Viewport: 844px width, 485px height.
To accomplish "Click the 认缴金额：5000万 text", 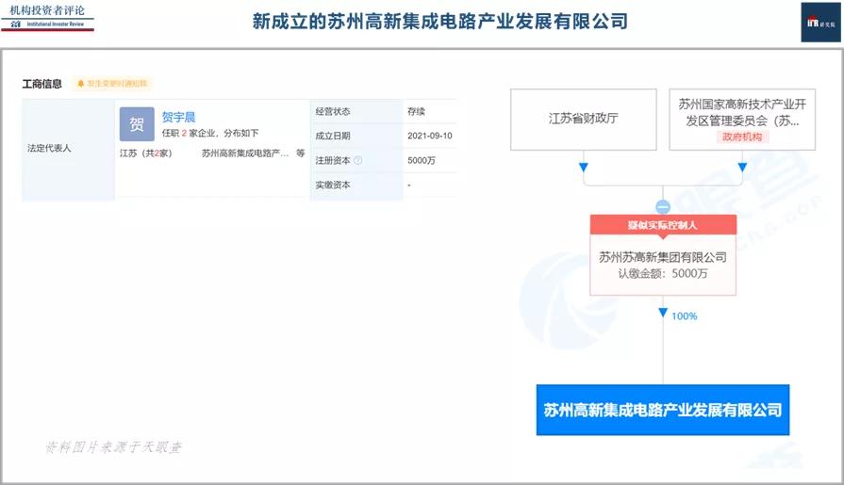I will tap(663, 274).
